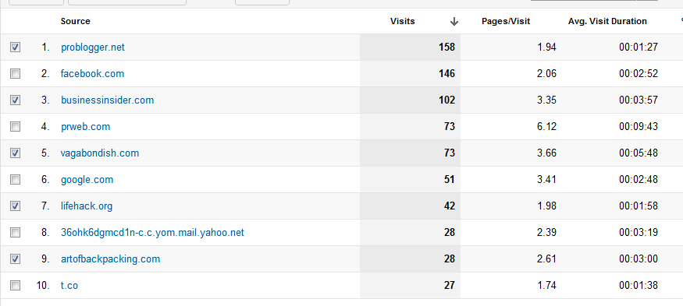Viewport: 683px width, 306px height.
Task: Sort by Avg. Visit Duration header
Action: (x=607, y=21)
